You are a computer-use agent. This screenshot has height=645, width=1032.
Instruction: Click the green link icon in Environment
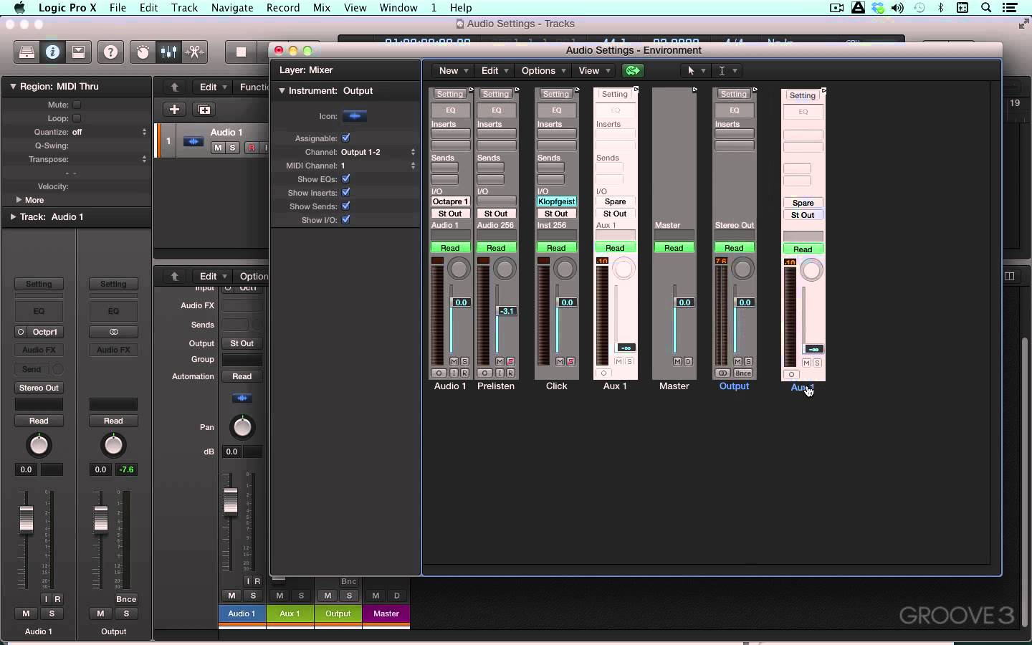633,70
